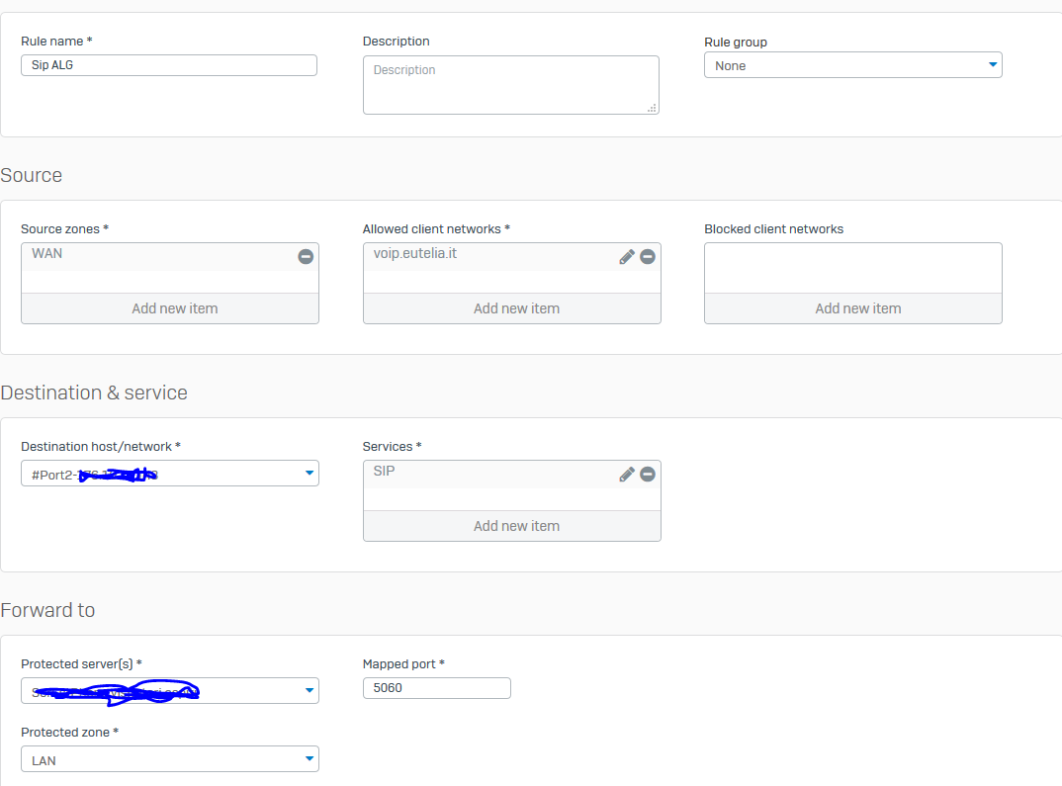Image resolution: width=1062 pixels, height=786 pixels.
Task: Remove WAN from Source zones
Action: click(306, 256)
